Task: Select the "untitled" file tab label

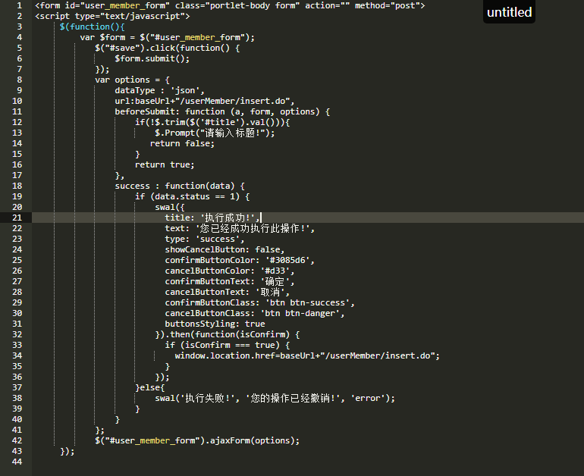Action: coord(509,12)
